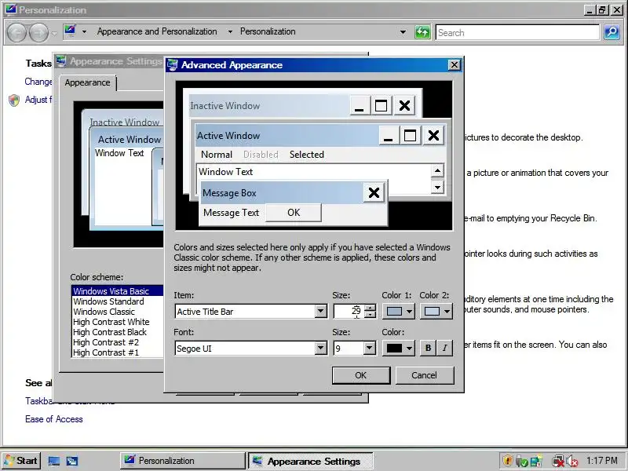Open the font Size dropdown
Screen dimensions: 628x471
[x=370, y=348]
